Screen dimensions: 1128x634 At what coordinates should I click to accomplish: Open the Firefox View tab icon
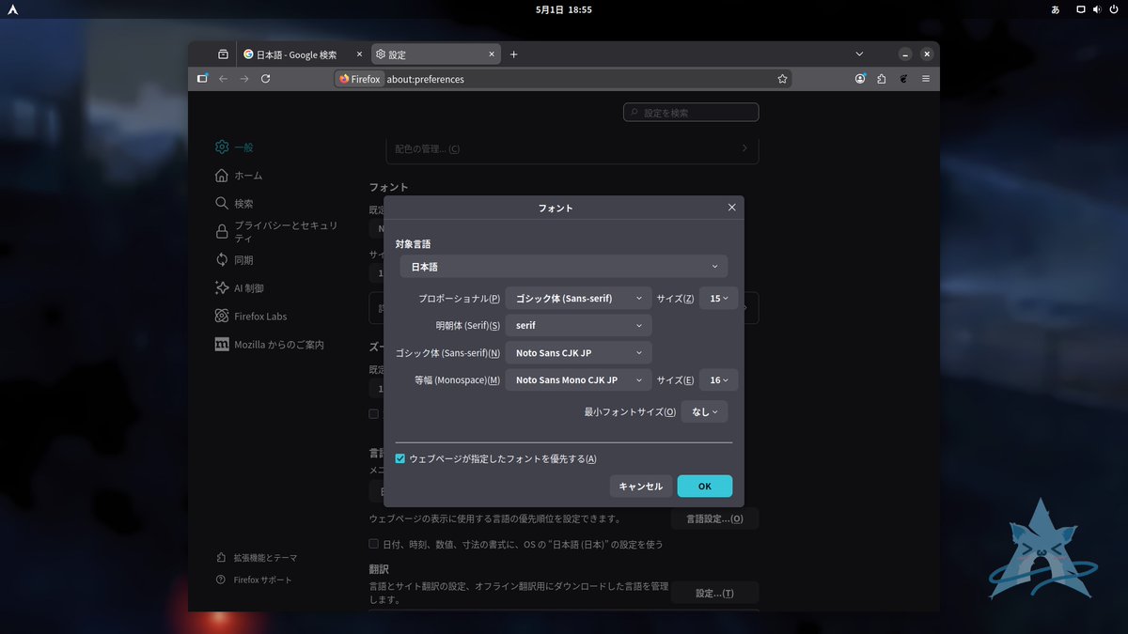[x=223, y=54]
